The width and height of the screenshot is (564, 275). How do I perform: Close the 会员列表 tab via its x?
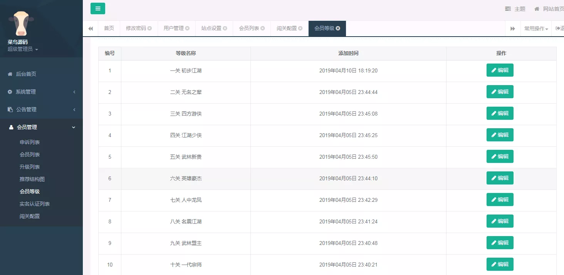pyautogui.click(x=262, y=28)
